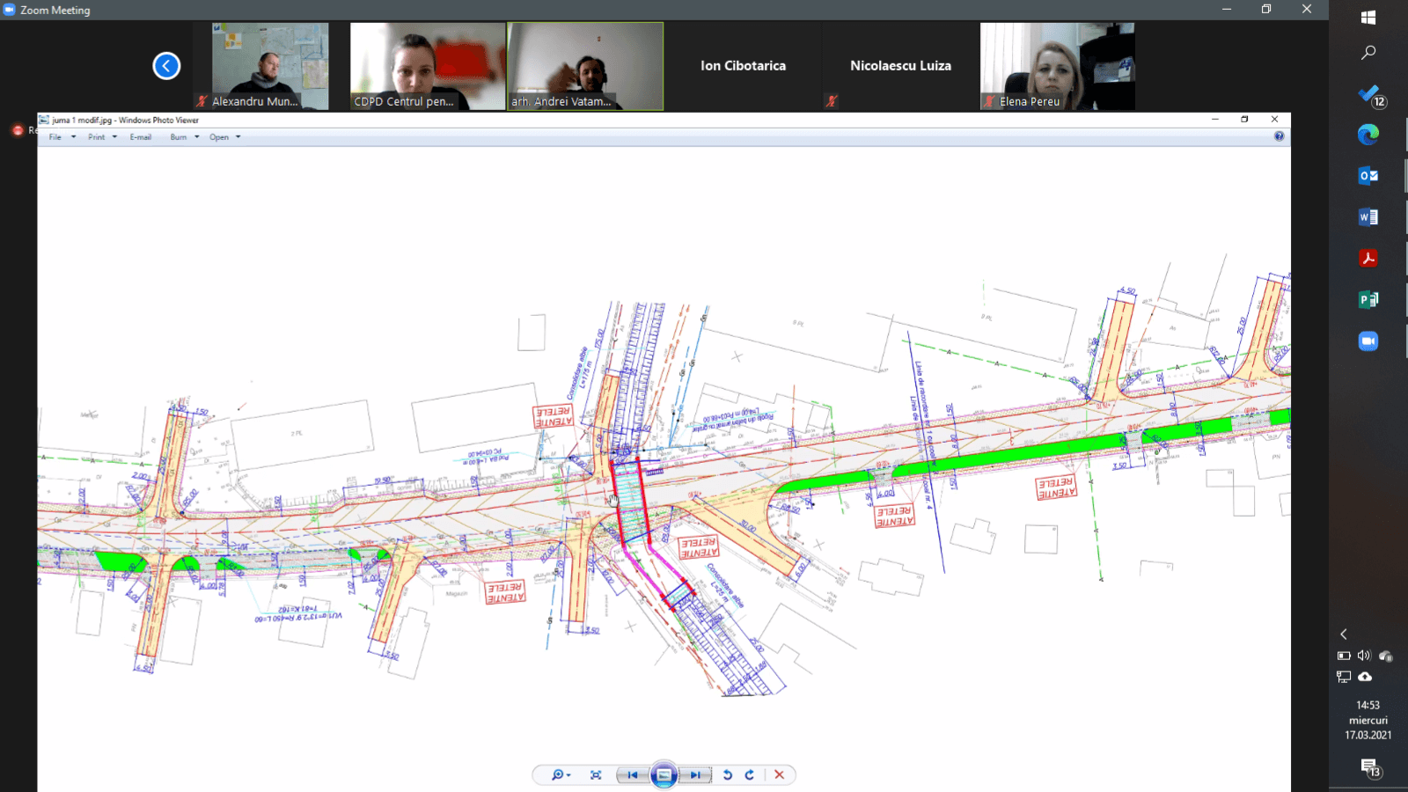Select CDPD Centrul pen... video thumbnail
The width and height of the screenshot is (1408, 792).
click(428, 66)
